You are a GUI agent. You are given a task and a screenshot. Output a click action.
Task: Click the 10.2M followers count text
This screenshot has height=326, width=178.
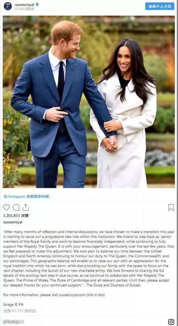point(24,9)
